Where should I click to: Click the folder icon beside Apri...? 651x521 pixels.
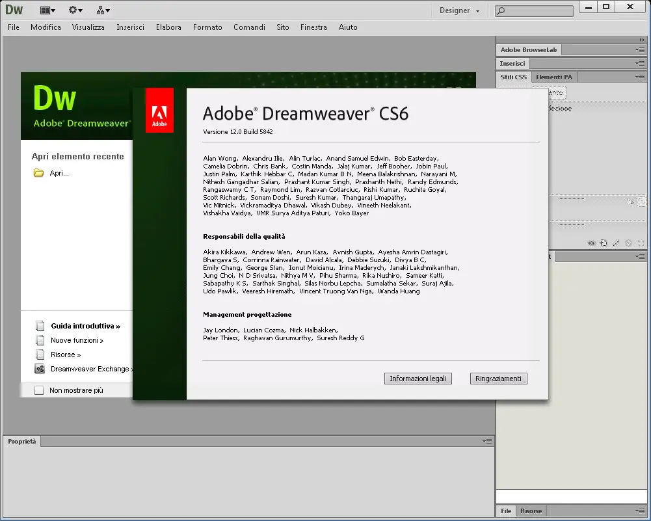[x=38, y=173]
